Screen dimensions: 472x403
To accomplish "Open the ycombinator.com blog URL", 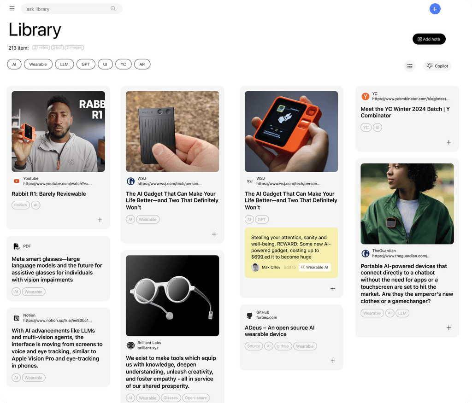I will click(411, 99).
